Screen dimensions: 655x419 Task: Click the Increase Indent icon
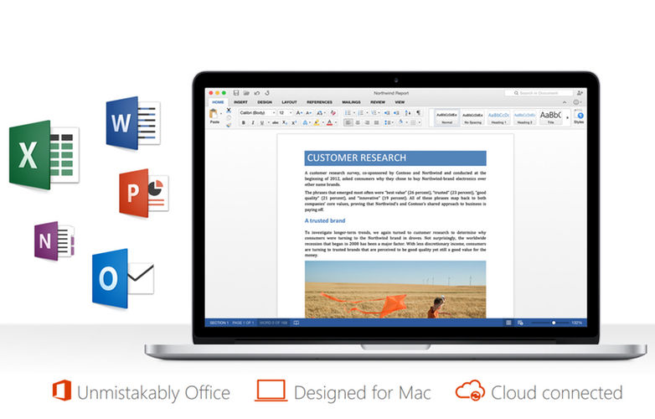tap(396, 113)
